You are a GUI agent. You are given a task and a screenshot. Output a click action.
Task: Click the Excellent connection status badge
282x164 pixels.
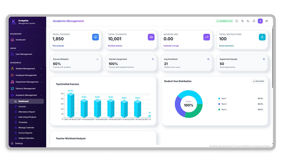(x=225, y=21)
